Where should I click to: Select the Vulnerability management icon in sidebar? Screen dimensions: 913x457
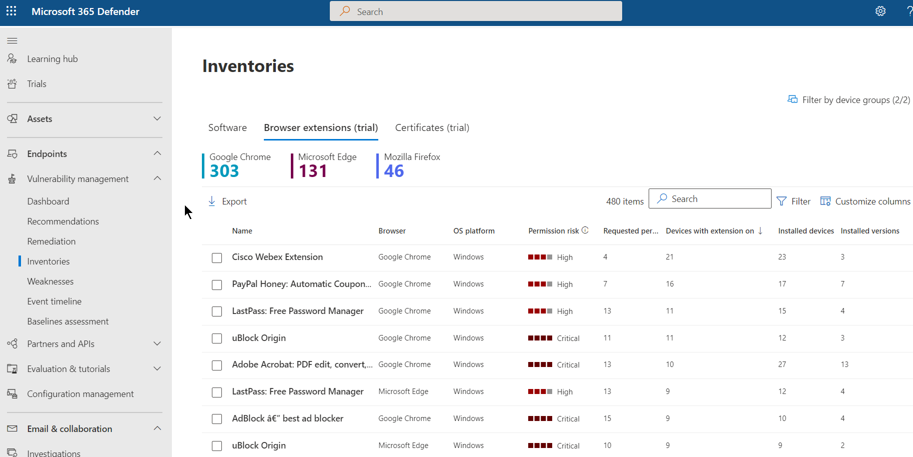coord(12,178)
